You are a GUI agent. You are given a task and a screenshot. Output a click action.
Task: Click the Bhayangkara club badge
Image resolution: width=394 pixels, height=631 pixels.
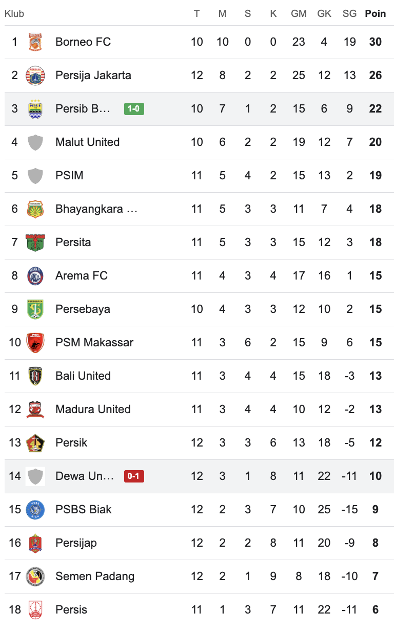(35, 209)
